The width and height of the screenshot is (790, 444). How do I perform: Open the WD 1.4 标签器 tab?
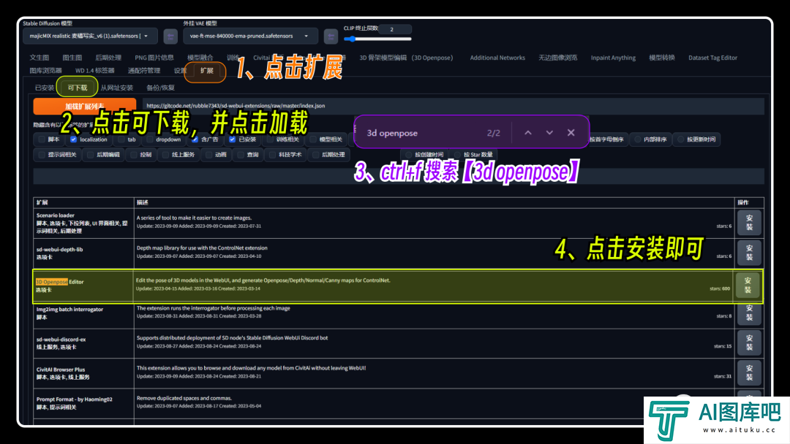pyautogui.click(x=94, y=71)
